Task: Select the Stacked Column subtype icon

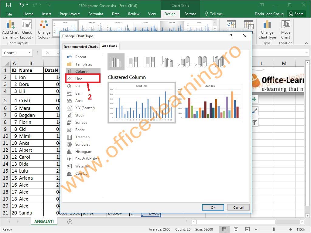Action: point(133,62)
